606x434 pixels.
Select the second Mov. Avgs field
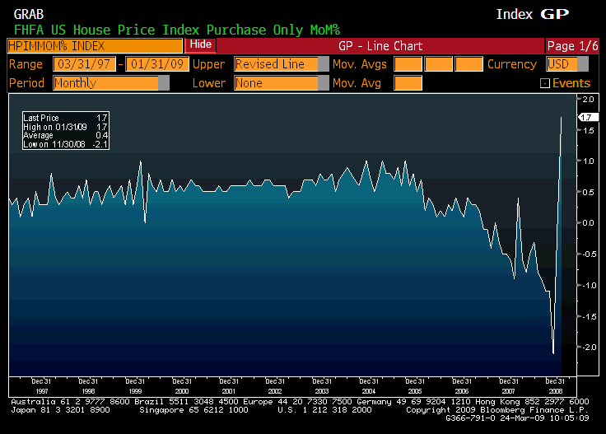pyautogui.click(x=438, y=64)
